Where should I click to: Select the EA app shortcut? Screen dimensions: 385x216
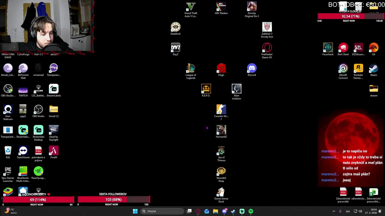tap(374, 49)
